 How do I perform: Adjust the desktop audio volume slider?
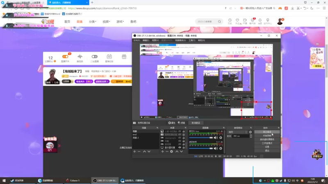tap(201, 148)
